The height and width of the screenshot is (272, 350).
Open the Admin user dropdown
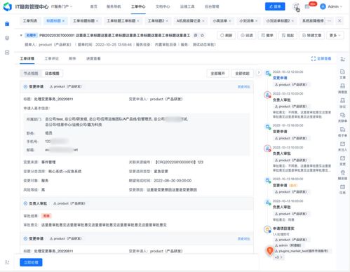[x=335, y=6]
